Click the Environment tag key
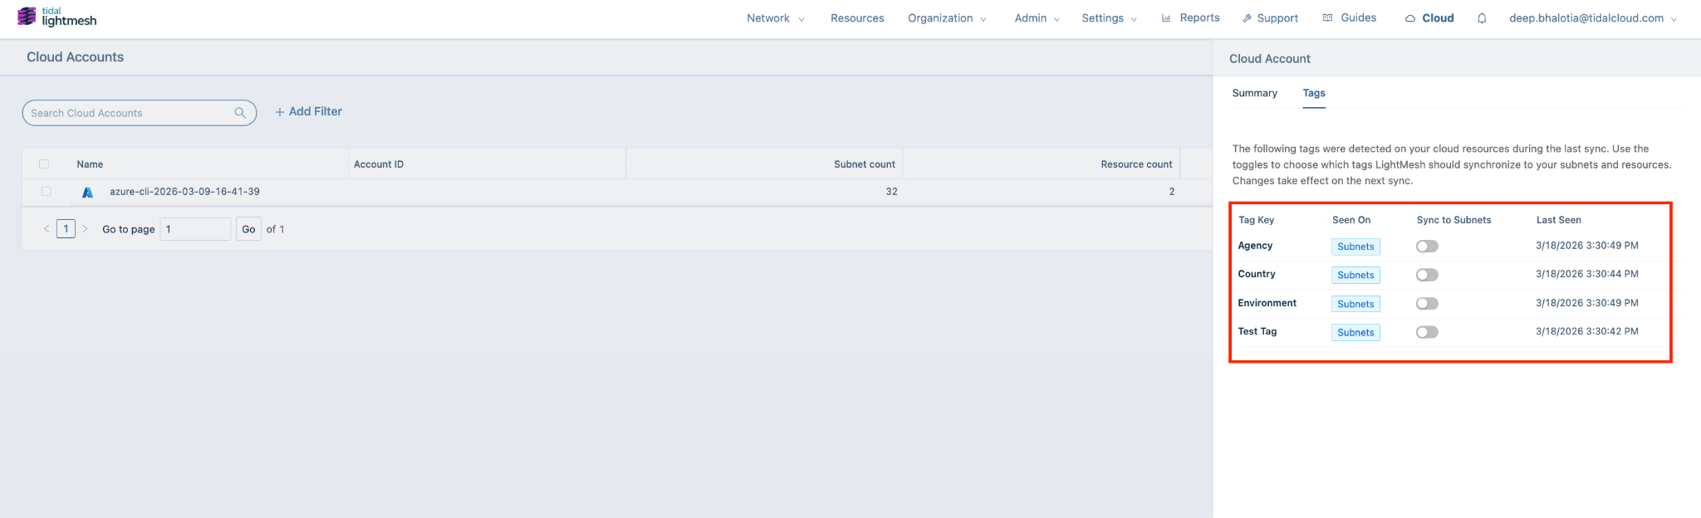Screen dimensions: 1701x518 pos(1267,303)
